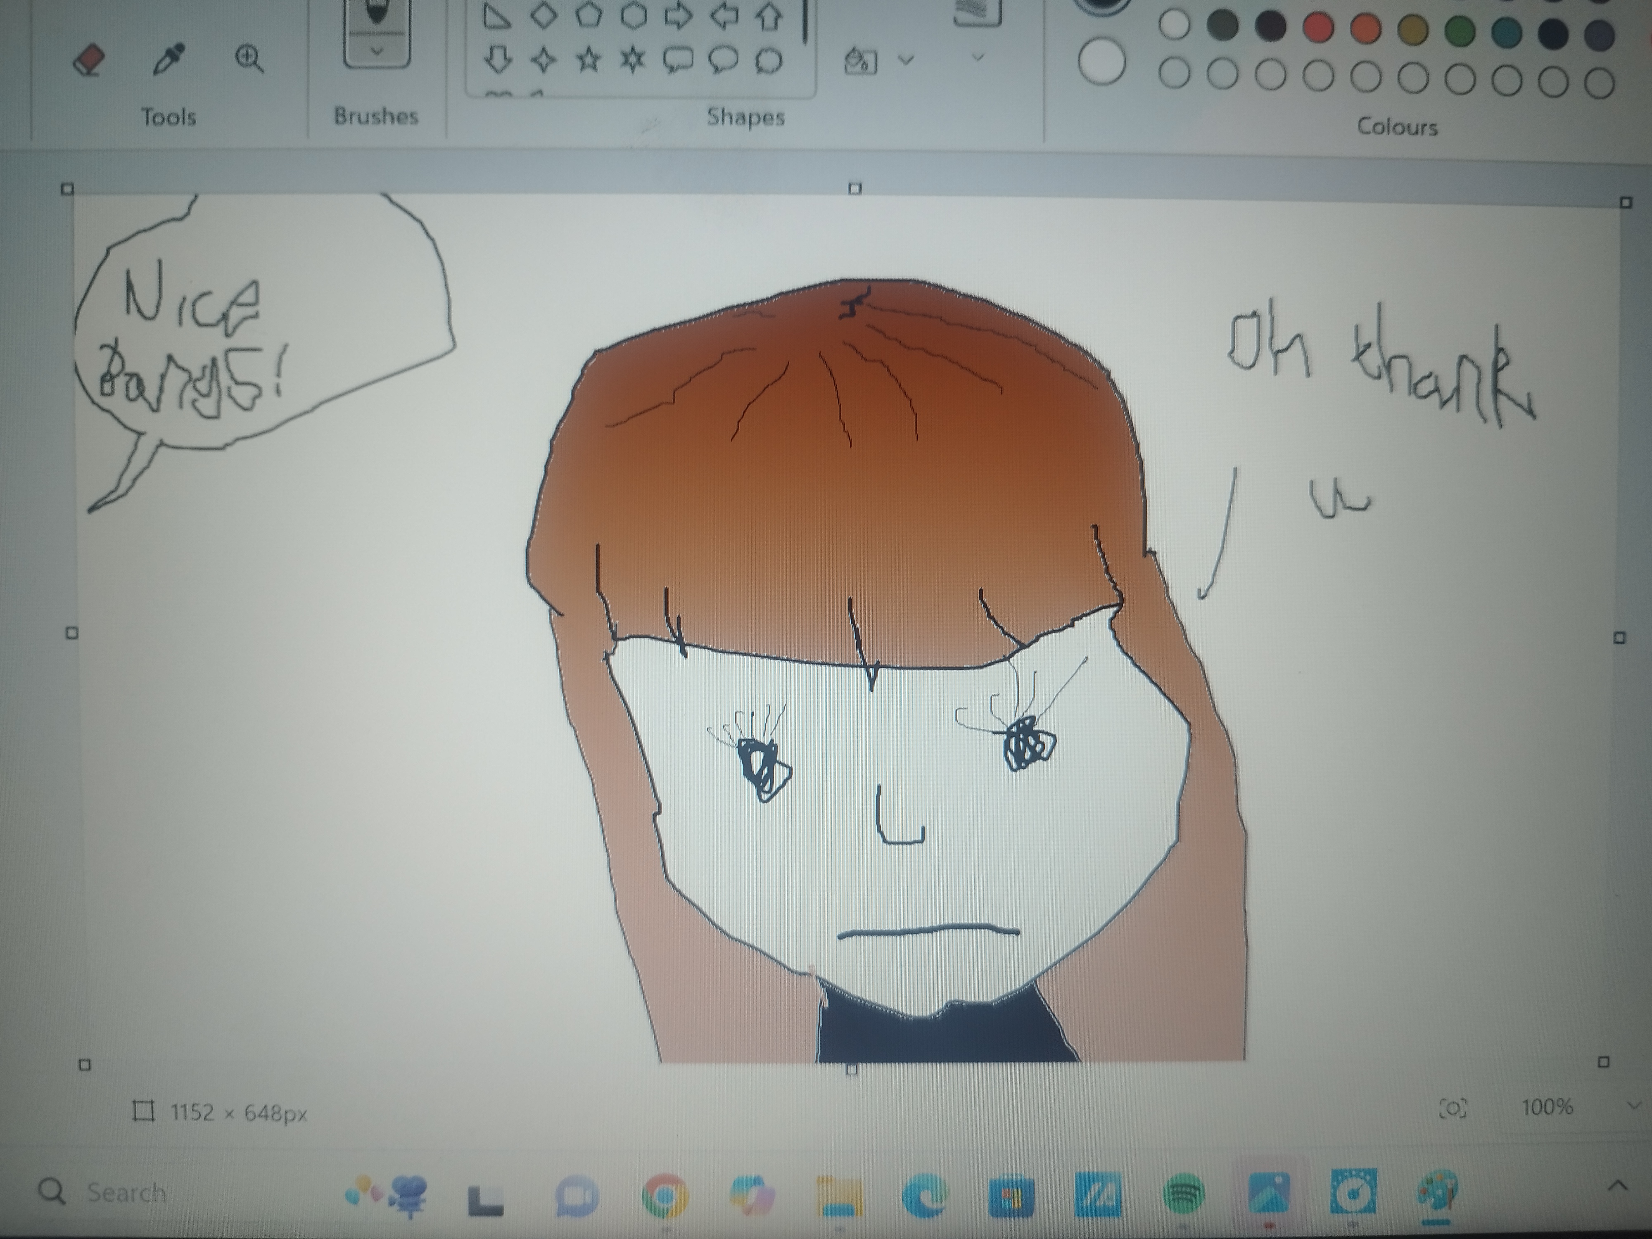Select the Magnifier zoom tool
1652x1239 pixels.
(x=249, y=58)
